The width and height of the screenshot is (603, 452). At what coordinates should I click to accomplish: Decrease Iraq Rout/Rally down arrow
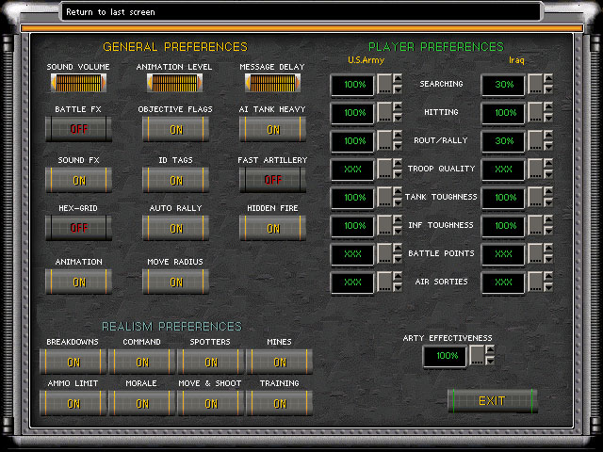(548, 146)
